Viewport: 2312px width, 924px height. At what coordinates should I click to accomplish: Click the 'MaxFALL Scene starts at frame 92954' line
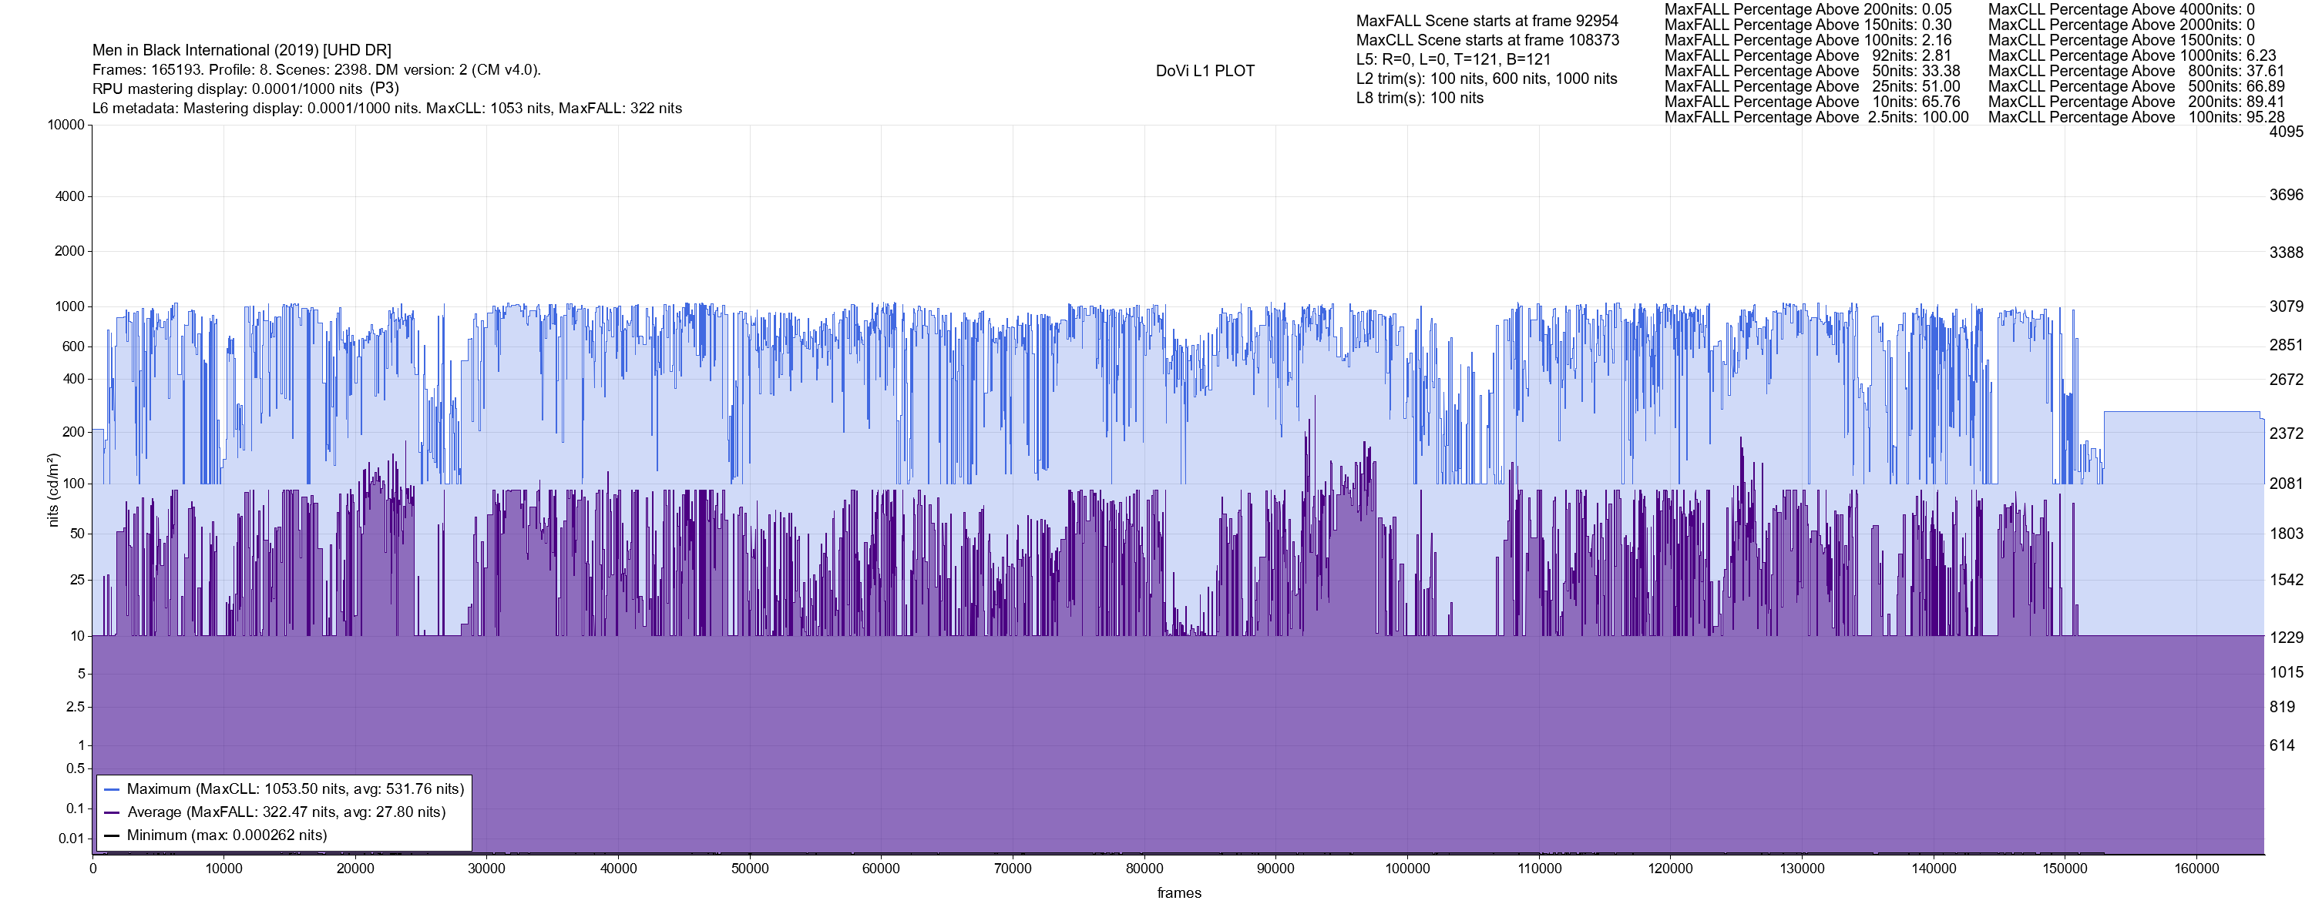point(1487,21)
